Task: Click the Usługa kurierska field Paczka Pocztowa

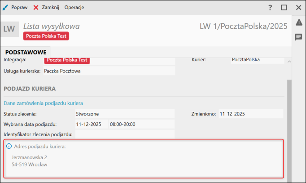Action: coord(109,71)
